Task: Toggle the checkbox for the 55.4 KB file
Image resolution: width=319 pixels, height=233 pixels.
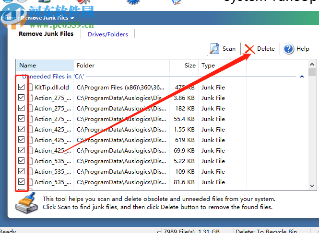Action: pyautogui.click(x=22, y=119)
